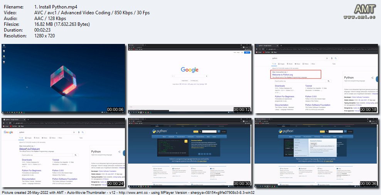381x195 pixels.
Task: Click the Python download button in the 00:00:36 dropdown
Action: [x=314, y=143]
